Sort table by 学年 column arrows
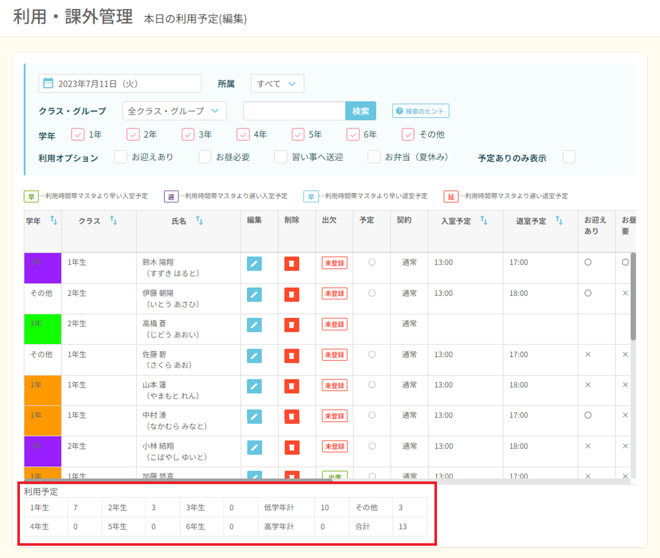The image size is (660, 558). 54,220
